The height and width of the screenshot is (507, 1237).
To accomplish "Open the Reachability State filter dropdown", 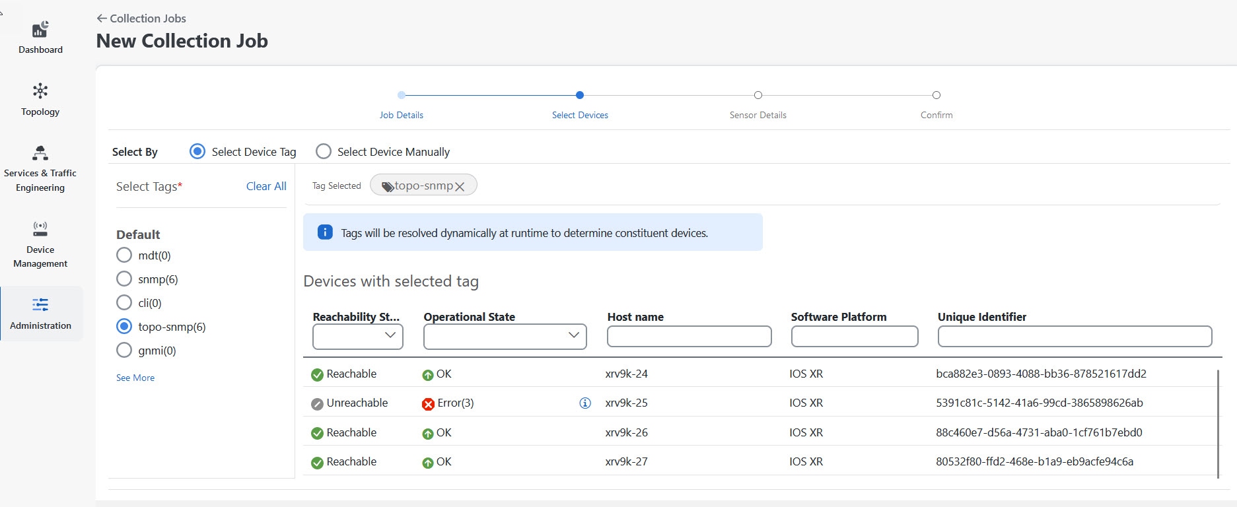I will tap(358, 336).
